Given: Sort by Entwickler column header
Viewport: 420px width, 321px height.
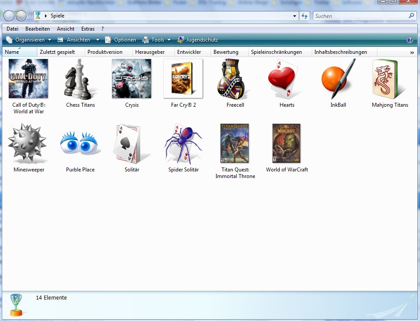Looking at the screenshot, I should (192, 52).
